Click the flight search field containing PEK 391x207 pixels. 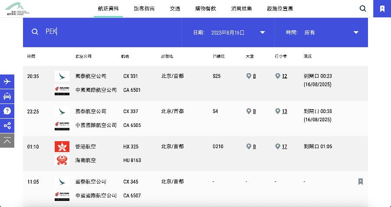(108, 32)
